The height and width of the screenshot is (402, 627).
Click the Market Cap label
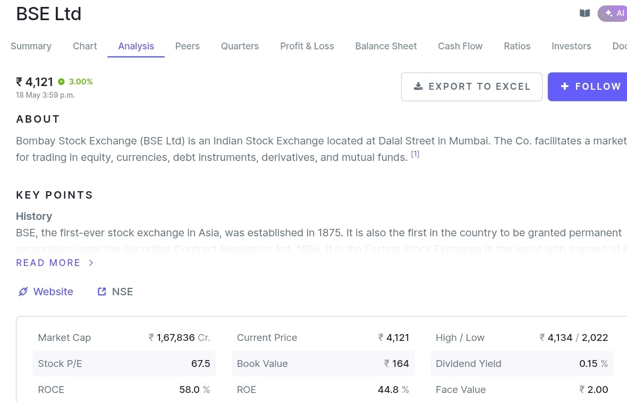(64, 338)
